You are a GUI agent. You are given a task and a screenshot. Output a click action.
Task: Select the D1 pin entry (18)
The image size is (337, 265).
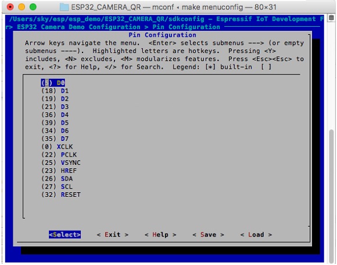[55, 91]
